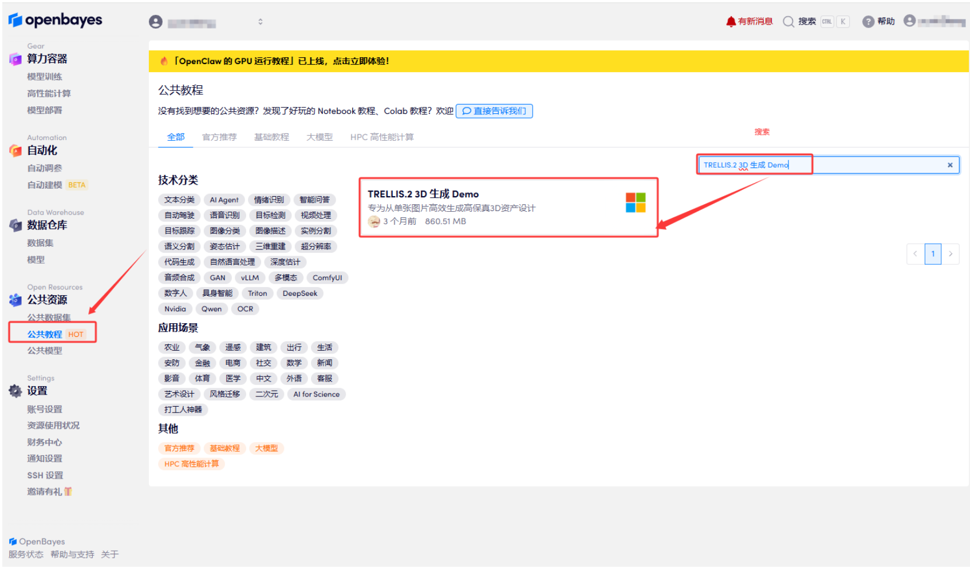The height and width of the screenshot is (568, 970).
Task: Filter by the AI for Science tag
Action: point(316,394)
